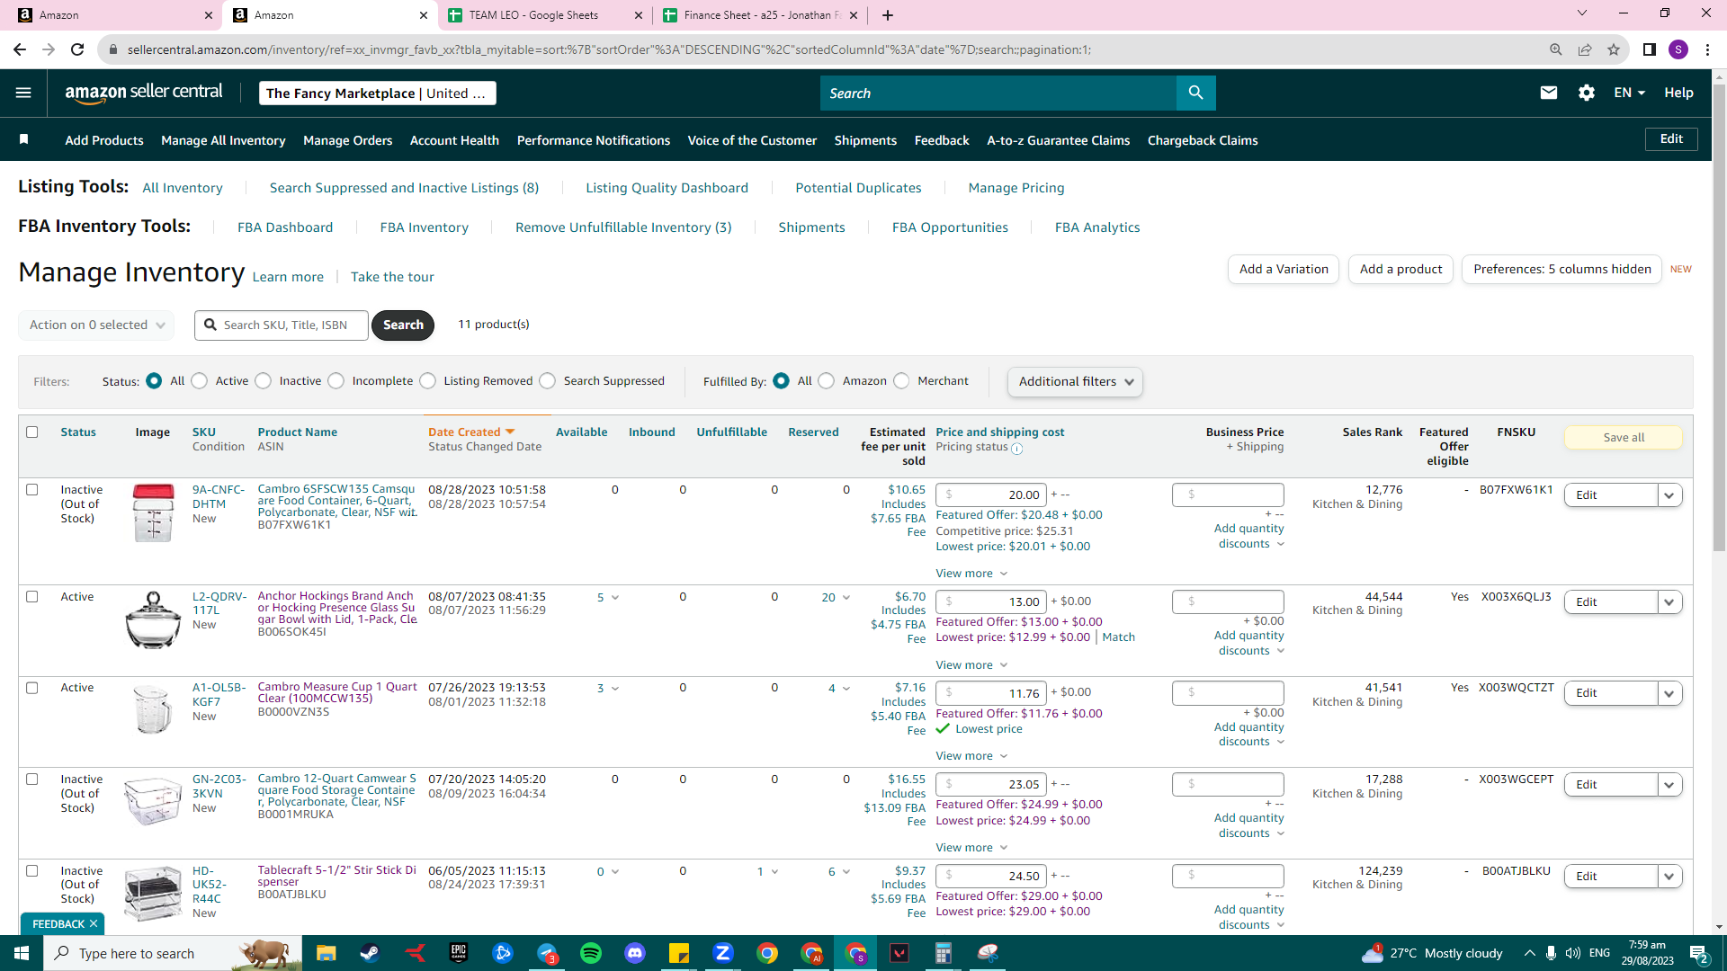Click the bookmark icon on favorites bar
Screen dimensions: 1727x971
[24, 139]
